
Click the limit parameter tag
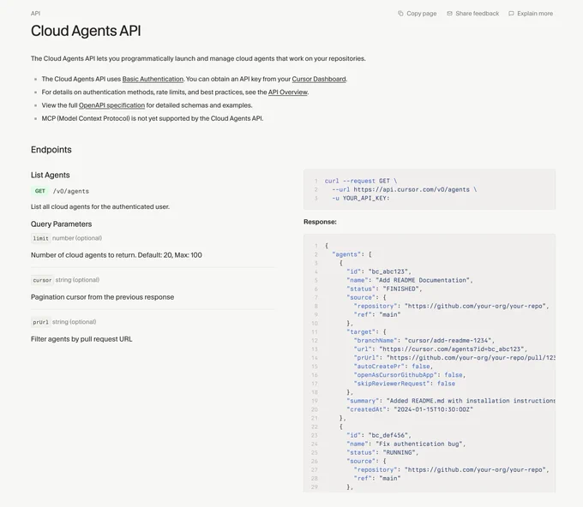point(40,238)
